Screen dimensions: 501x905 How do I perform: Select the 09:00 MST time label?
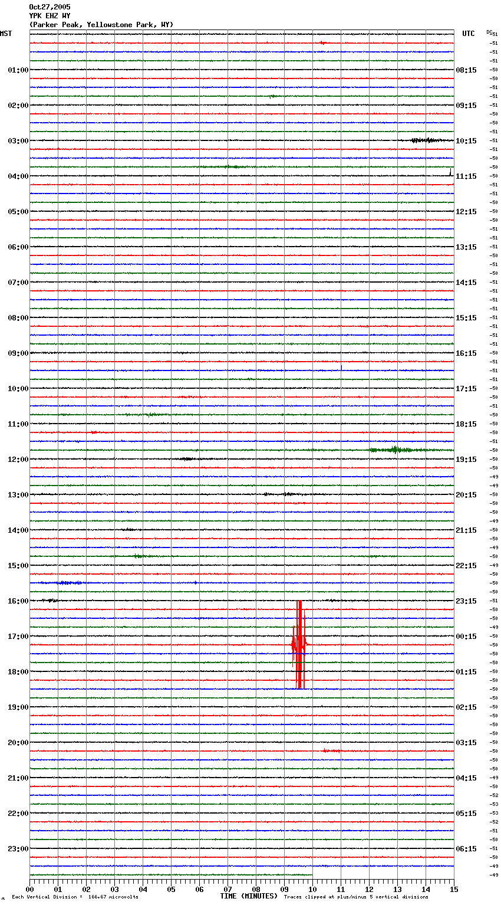coord(18,353)
